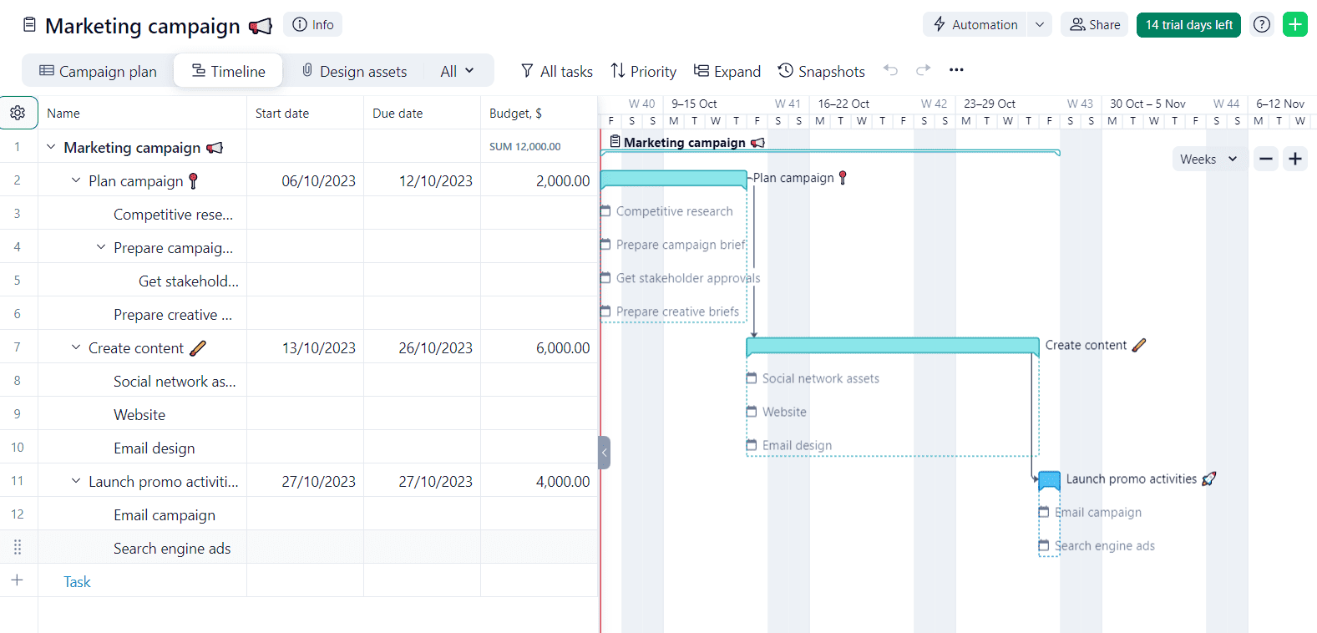Collapse the left table panel handle

pyautogui.click(x=604, y=453)
